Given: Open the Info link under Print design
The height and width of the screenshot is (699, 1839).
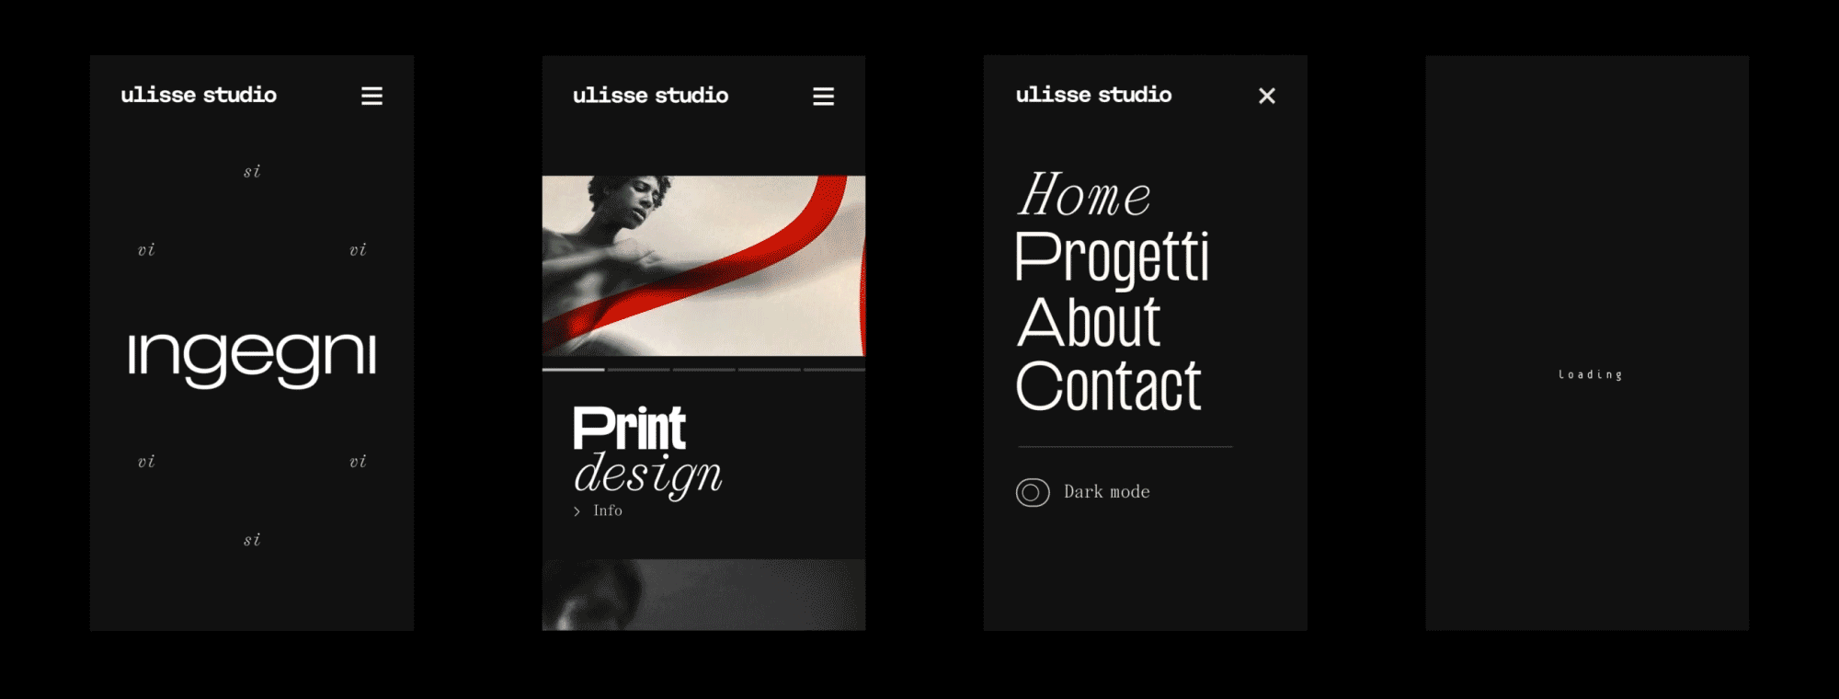Looking at the screenshot, I should tap(608, 510).
